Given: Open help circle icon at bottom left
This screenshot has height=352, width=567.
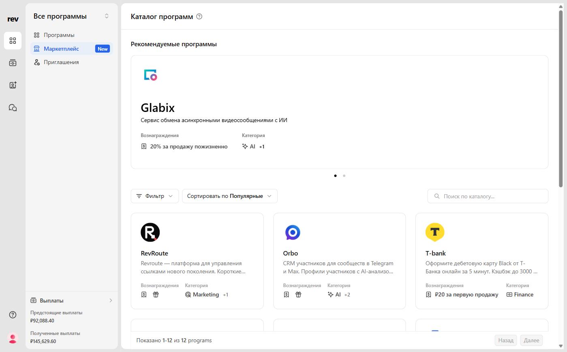Looking at the screenshot, I should click(13, 315).
